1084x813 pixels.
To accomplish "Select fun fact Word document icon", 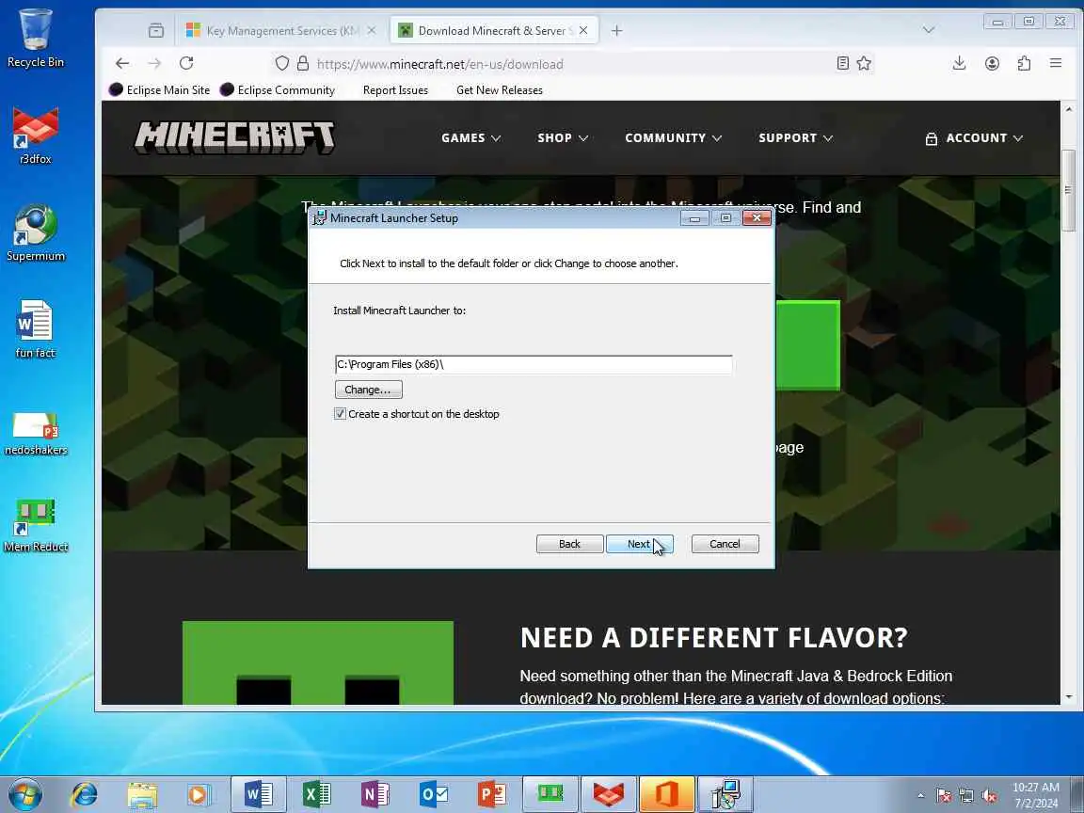I will [35, 329].
